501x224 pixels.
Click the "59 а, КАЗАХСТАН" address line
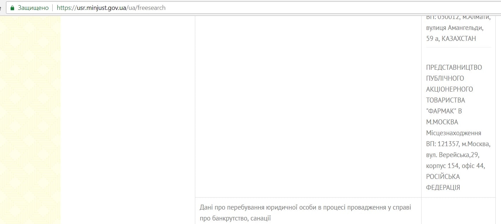(x=451, y=38)
